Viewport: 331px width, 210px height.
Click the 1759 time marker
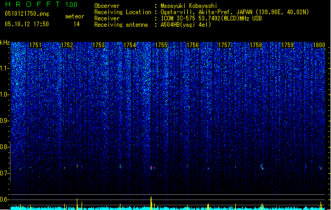click(x=287, y=45)
